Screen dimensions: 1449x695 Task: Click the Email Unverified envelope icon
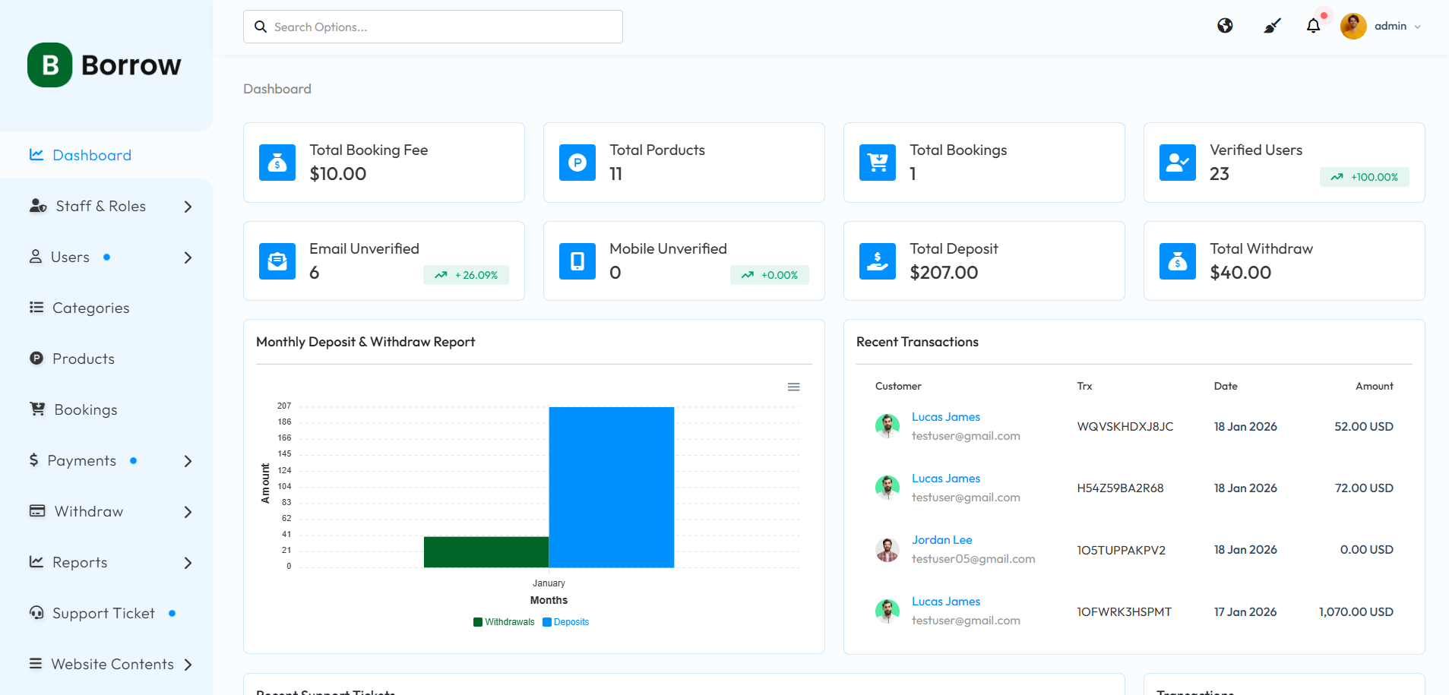pyautogui.click(x=277, y=261)
